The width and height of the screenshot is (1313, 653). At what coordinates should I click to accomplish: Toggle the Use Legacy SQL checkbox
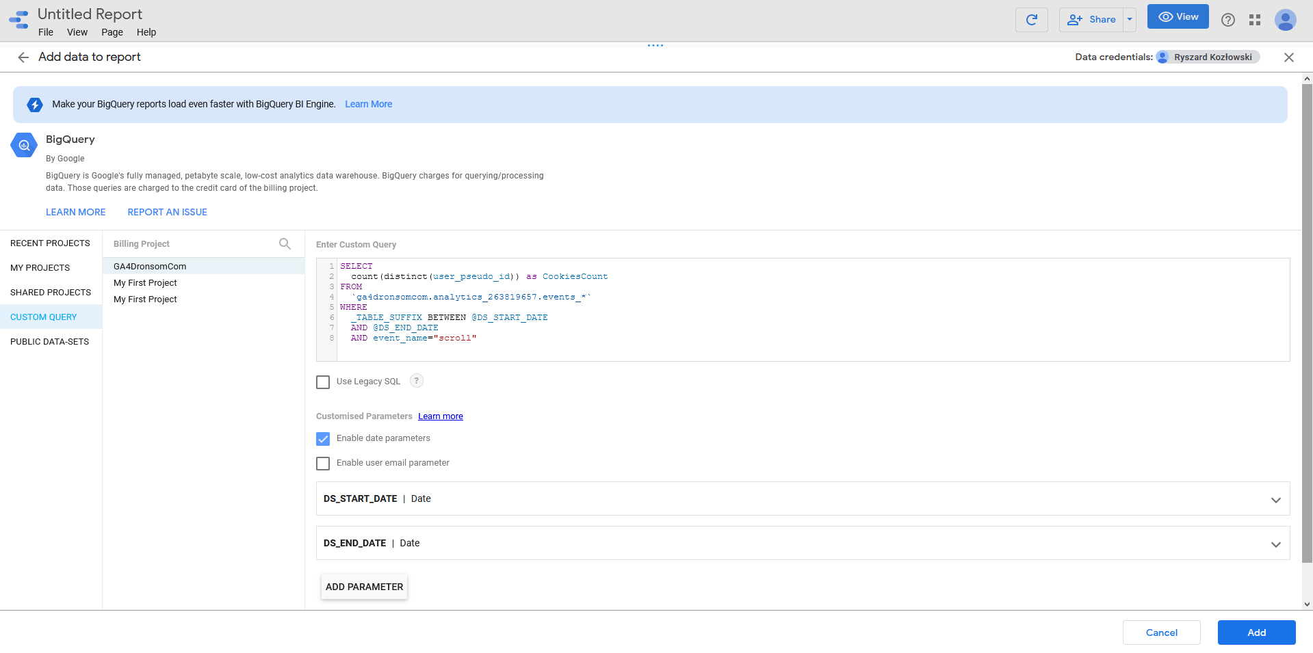coord(323,382)
